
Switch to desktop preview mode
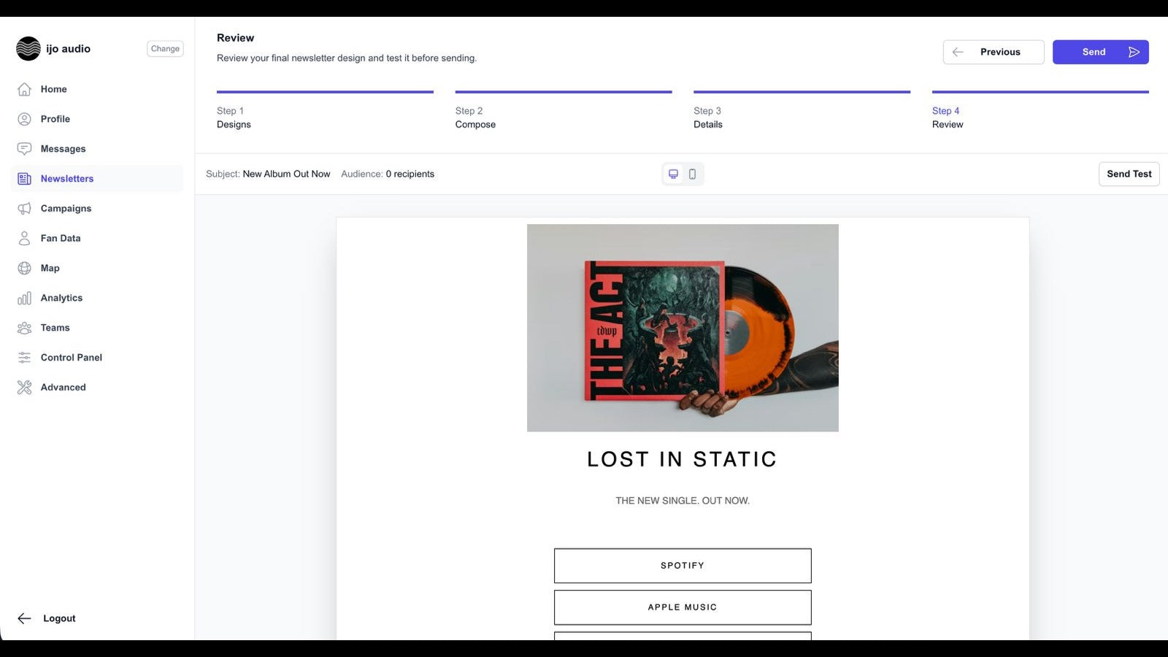pyautogui.click(x=672, y=174)
